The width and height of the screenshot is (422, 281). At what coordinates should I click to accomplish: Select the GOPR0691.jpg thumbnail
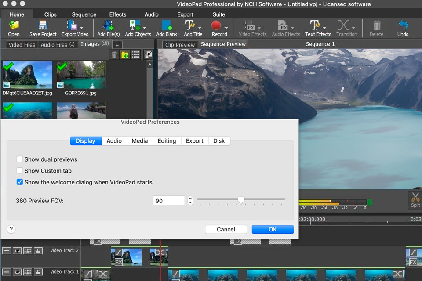(x=81, y=75)
